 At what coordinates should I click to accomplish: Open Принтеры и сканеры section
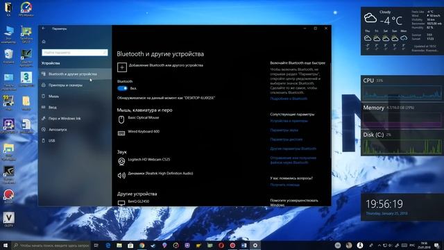pyautogui.click(x=75, y=85)
